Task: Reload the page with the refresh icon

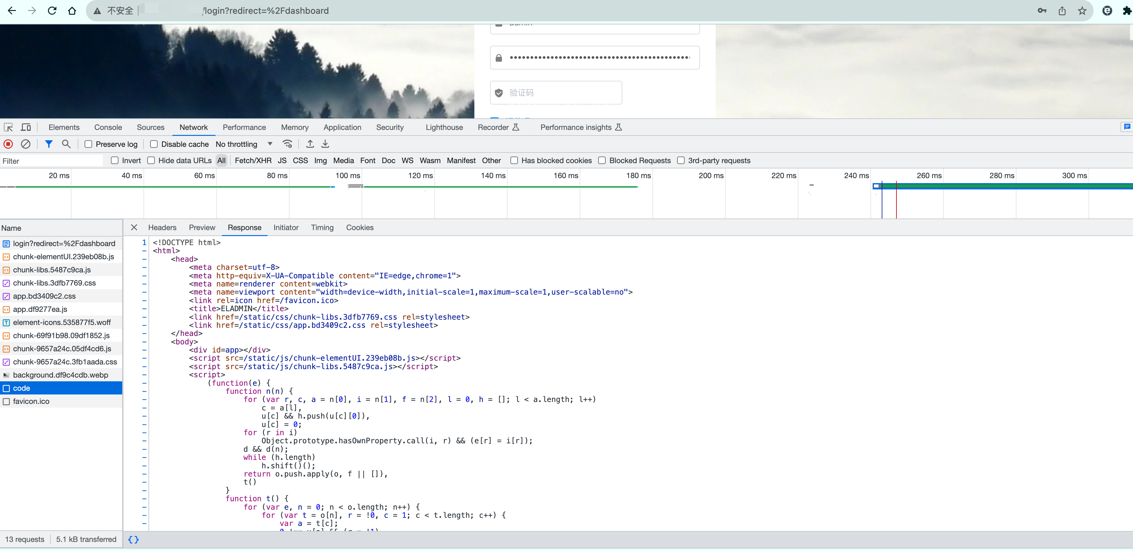Action: pos(52,11)
